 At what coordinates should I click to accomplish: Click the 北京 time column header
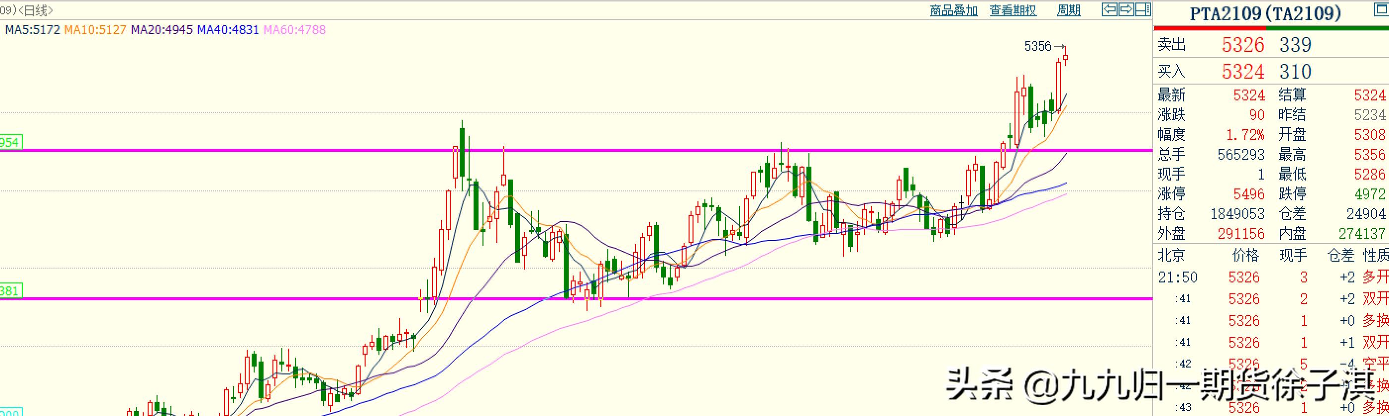click(1171, 255)
